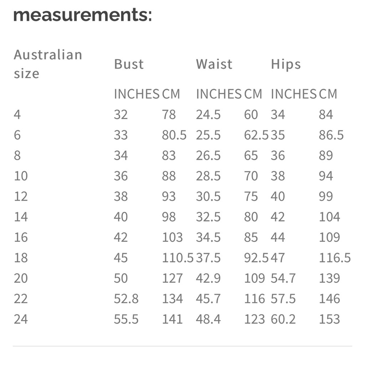Click bust value 110.5 cm
The image size is (365, 365).
(178, 258)
